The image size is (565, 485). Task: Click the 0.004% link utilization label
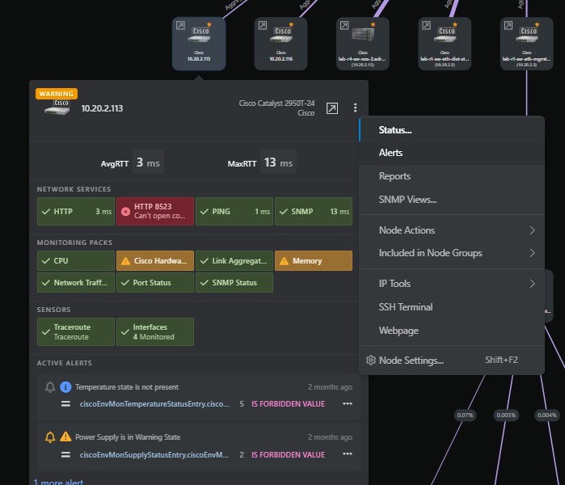coord(547,415)
